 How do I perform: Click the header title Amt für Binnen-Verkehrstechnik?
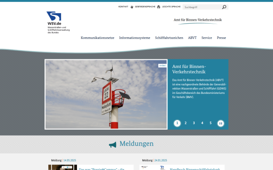(x=197, y=20)
